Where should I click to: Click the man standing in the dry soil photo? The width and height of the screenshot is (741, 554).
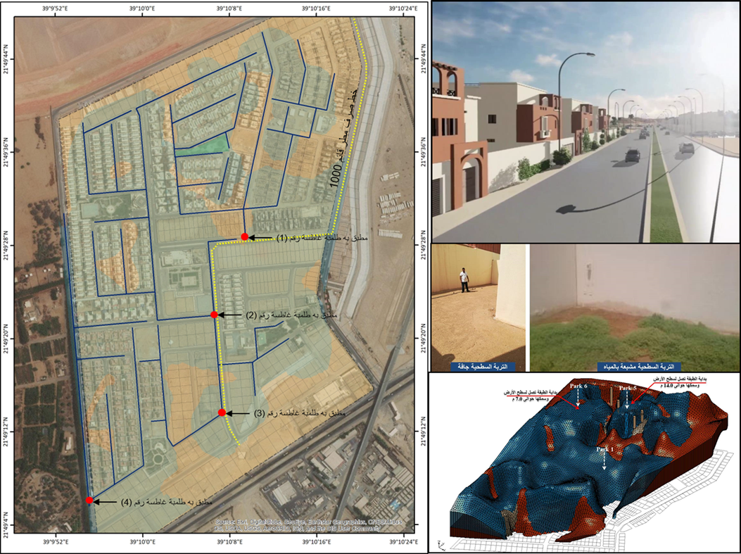[x=464, y=280]
